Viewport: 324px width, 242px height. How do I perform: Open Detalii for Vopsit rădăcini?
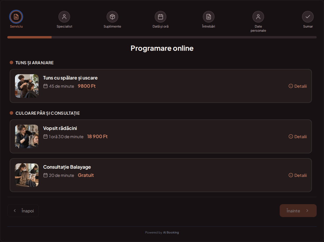(x=298, y=136)
